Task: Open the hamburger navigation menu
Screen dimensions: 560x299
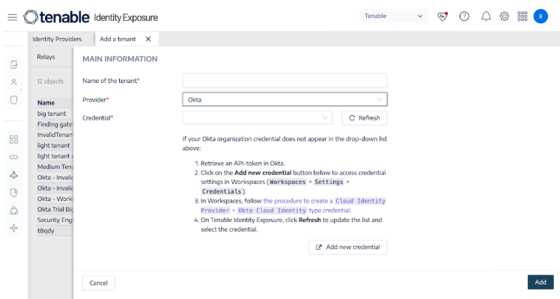Action: click(13, 17)
